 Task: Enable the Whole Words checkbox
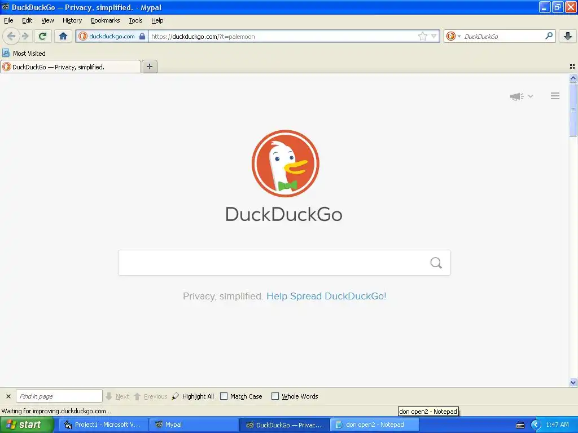(x=275, y=396)
